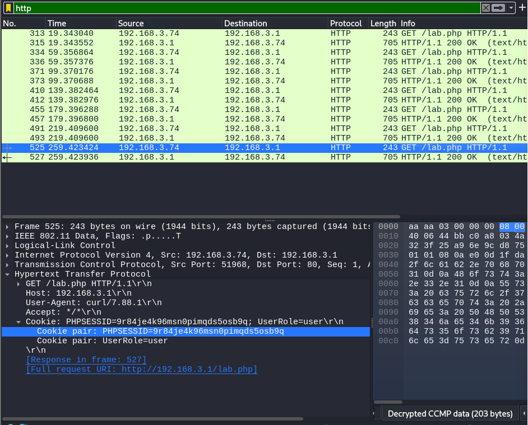
Task: Click the Destination column header
Action: pos(246,24)
